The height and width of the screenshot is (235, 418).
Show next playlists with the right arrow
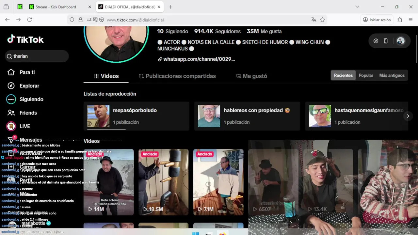408,116
